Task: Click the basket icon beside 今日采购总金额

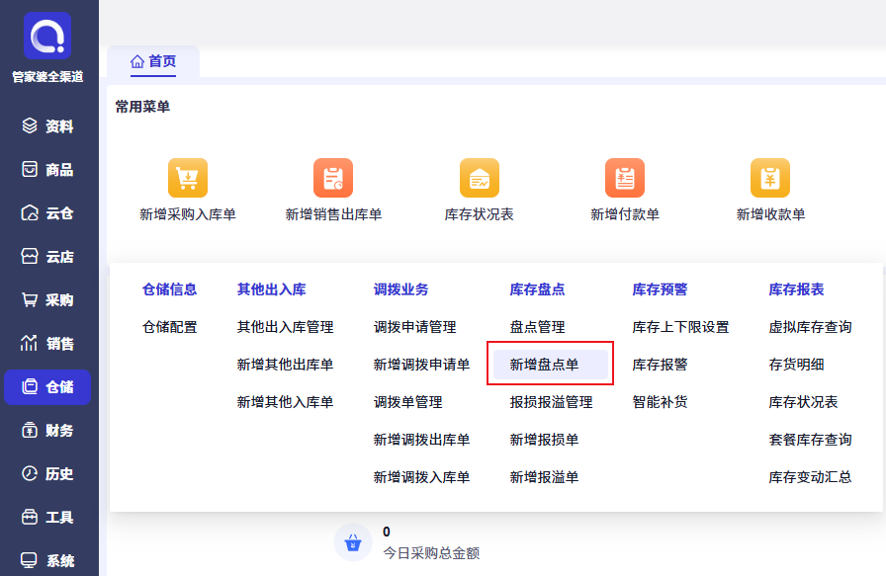Action: [353, 542]
